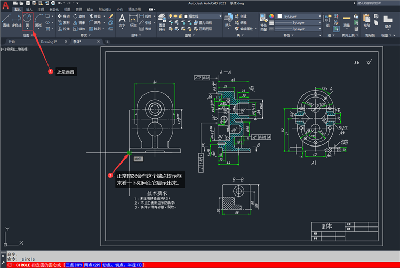Open the Default (默认) ribbon tab
This screenshot has height=268, width=400.
(x=18, y=10)
